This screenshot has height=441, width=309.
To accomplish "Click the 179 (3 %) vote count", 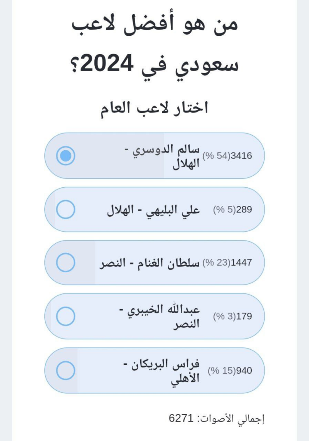I will click(232, 316).
